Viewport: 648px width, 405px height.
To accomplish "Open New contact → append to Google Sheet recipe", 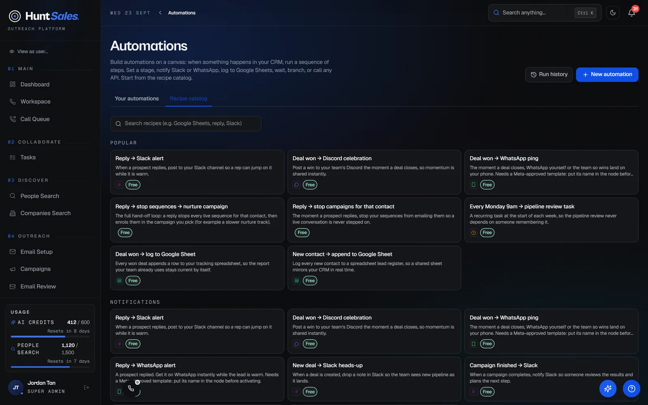I will click(374, 268).
